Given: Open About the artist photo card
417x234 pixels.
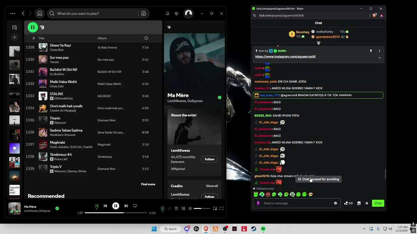Looking at the screenshot, I should [194, 127].
